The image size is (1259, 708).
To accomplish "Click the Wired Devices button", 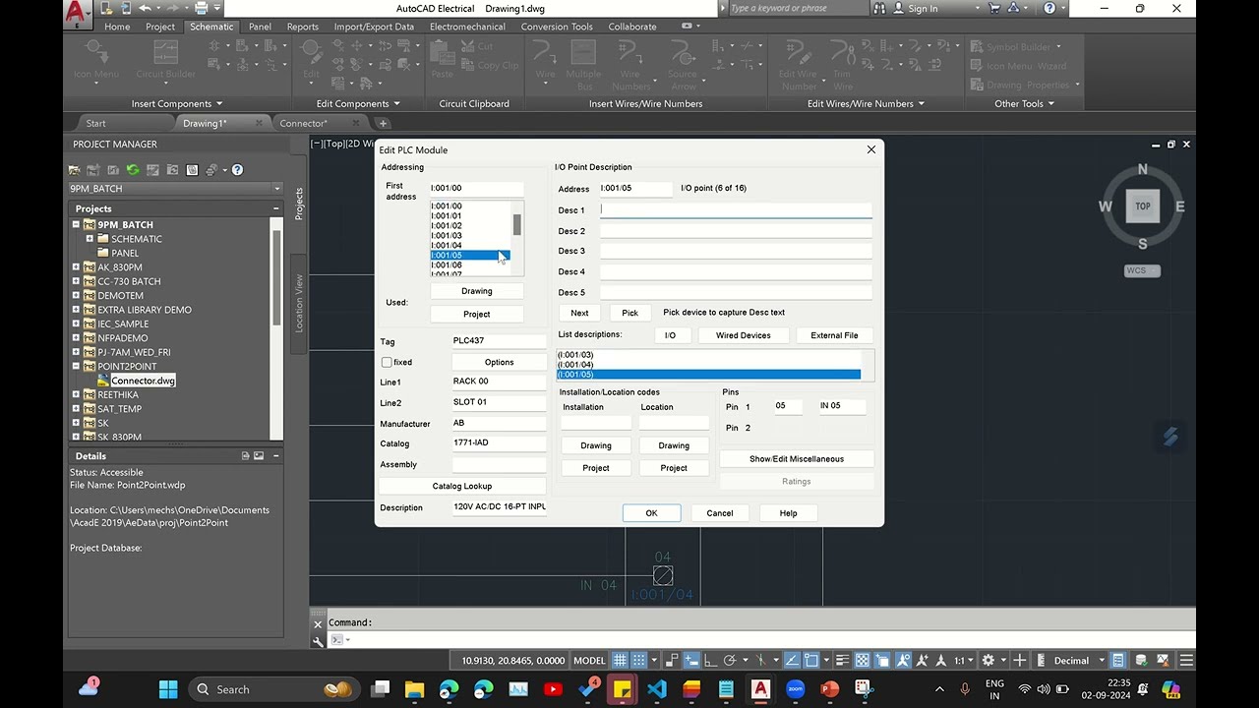I will point(744,335).
